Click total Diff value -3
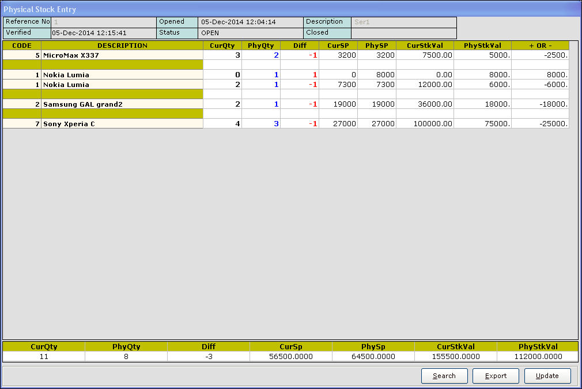The width and height of the screenshot is (582, 389). 209,357
